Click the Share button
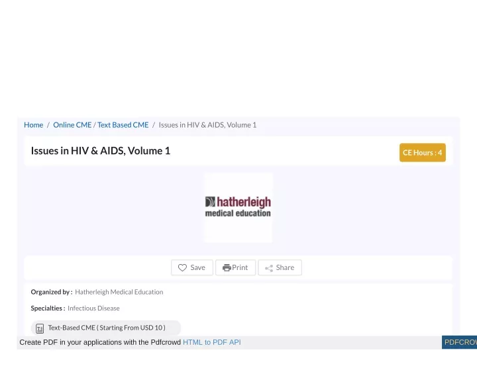Viewport: 477px width, 368px height. [x=280, y=267]
